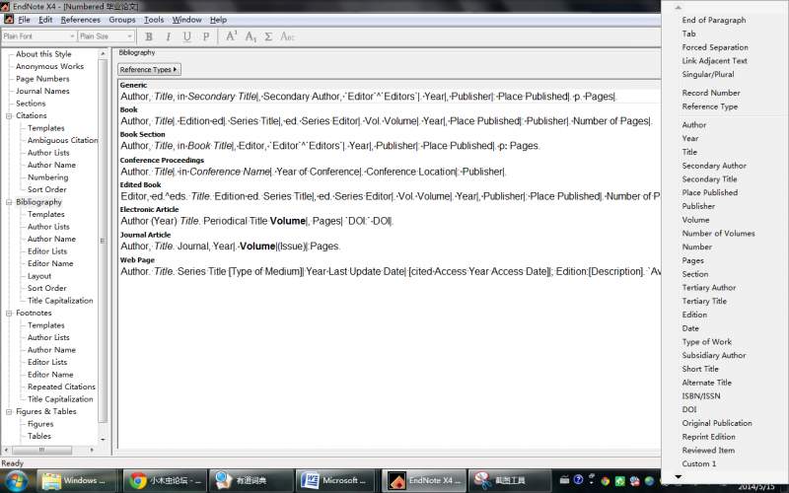Image resolution: width=789 pixels, height=493 pixels.
Task: Collapse Footnotes tree node
Action: (x=9, y=313)
